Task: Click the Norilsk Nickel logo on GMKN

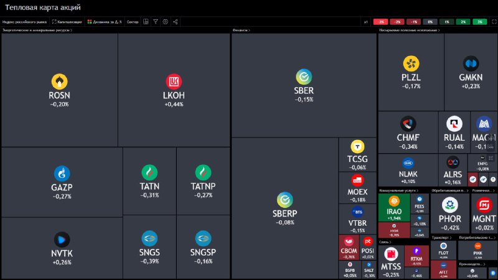Action: [471, 63]
